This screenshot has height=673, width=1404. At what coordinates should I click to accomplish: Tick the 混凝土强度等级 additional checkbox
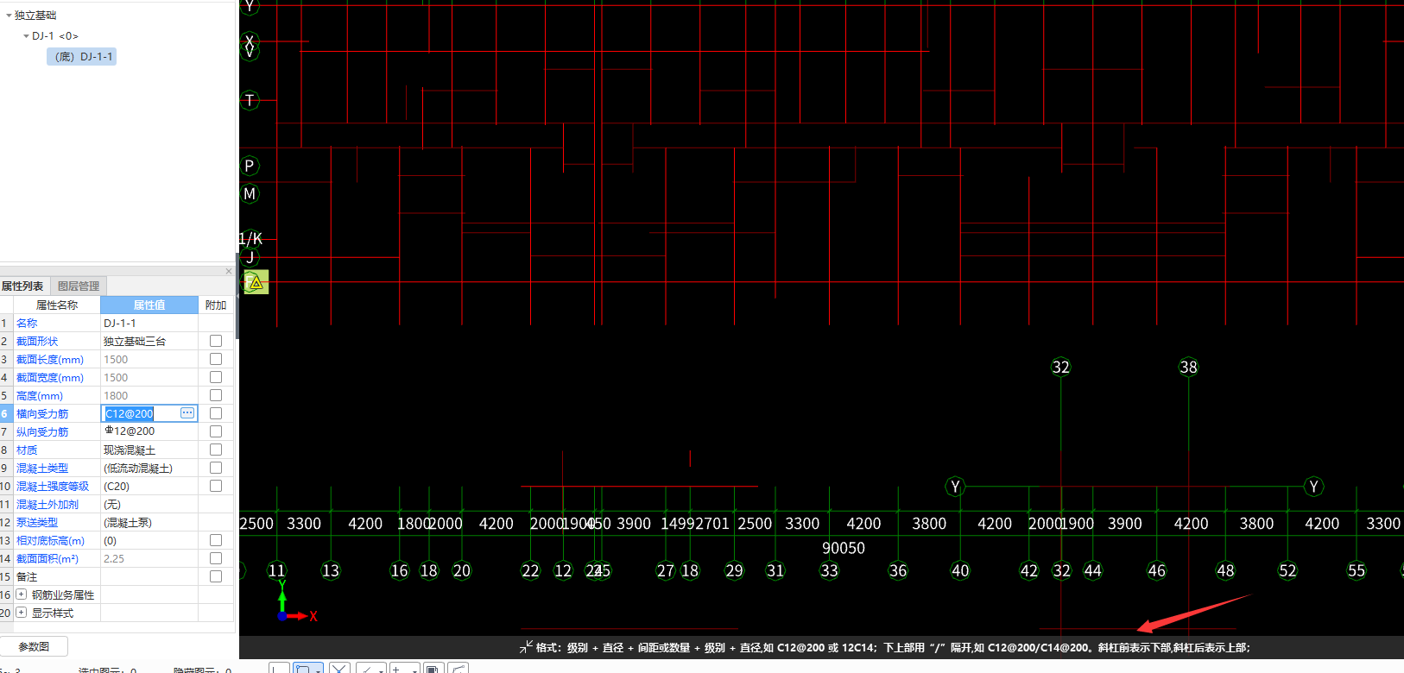coord(216,486)
